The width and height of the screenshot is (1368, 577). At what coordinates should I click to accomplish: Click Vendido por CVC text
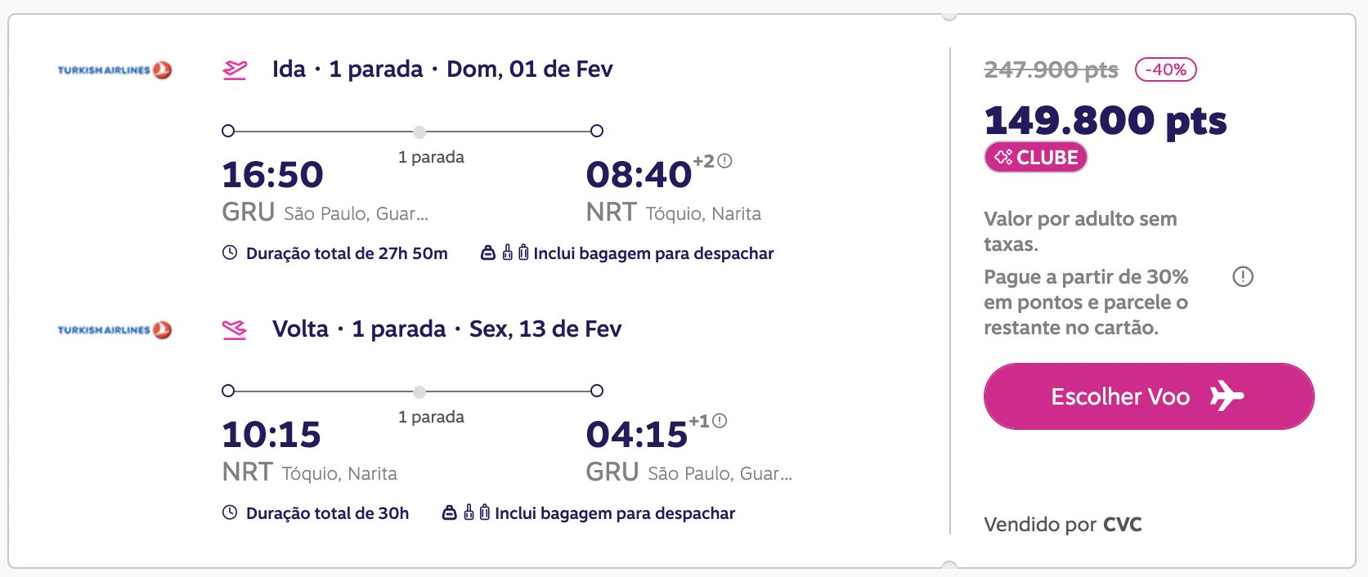[1063, 524]
